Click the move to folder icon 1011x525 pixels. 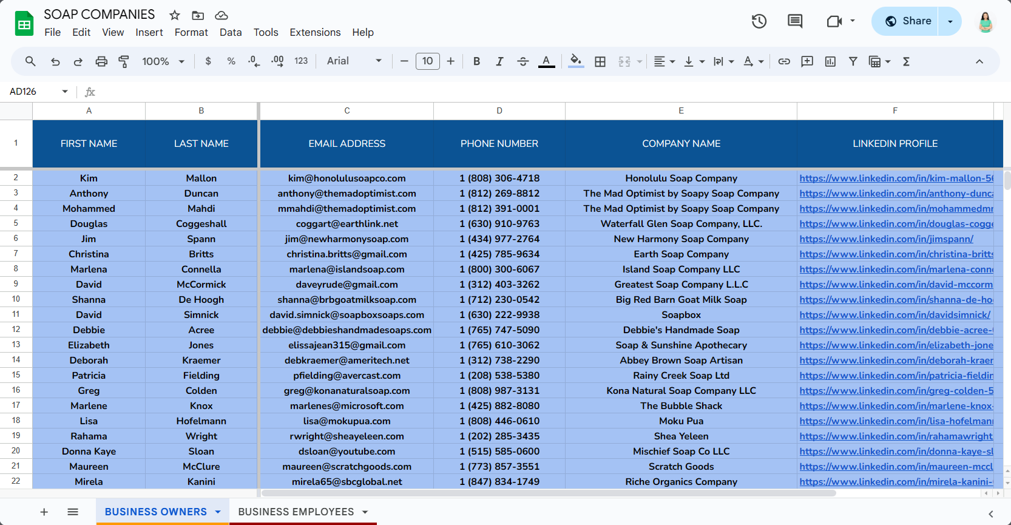[198, 15]
